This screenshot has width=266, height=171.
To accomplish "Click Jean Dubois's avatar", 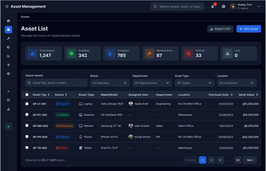I will 131,126.
